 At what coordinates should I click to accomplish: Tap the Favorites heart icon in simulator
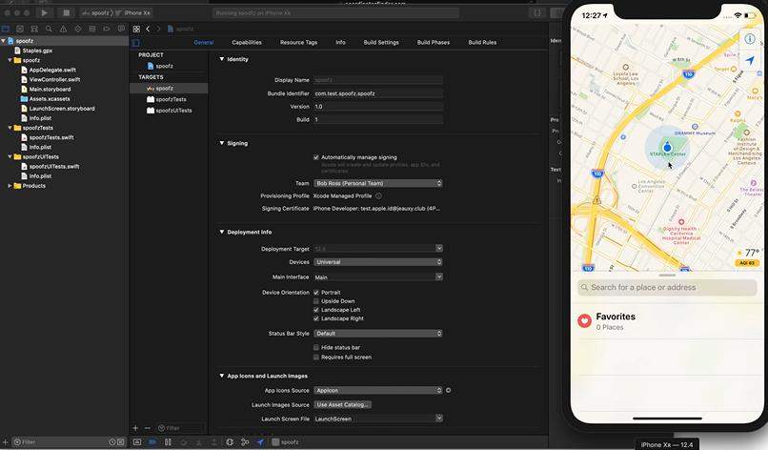584,320
